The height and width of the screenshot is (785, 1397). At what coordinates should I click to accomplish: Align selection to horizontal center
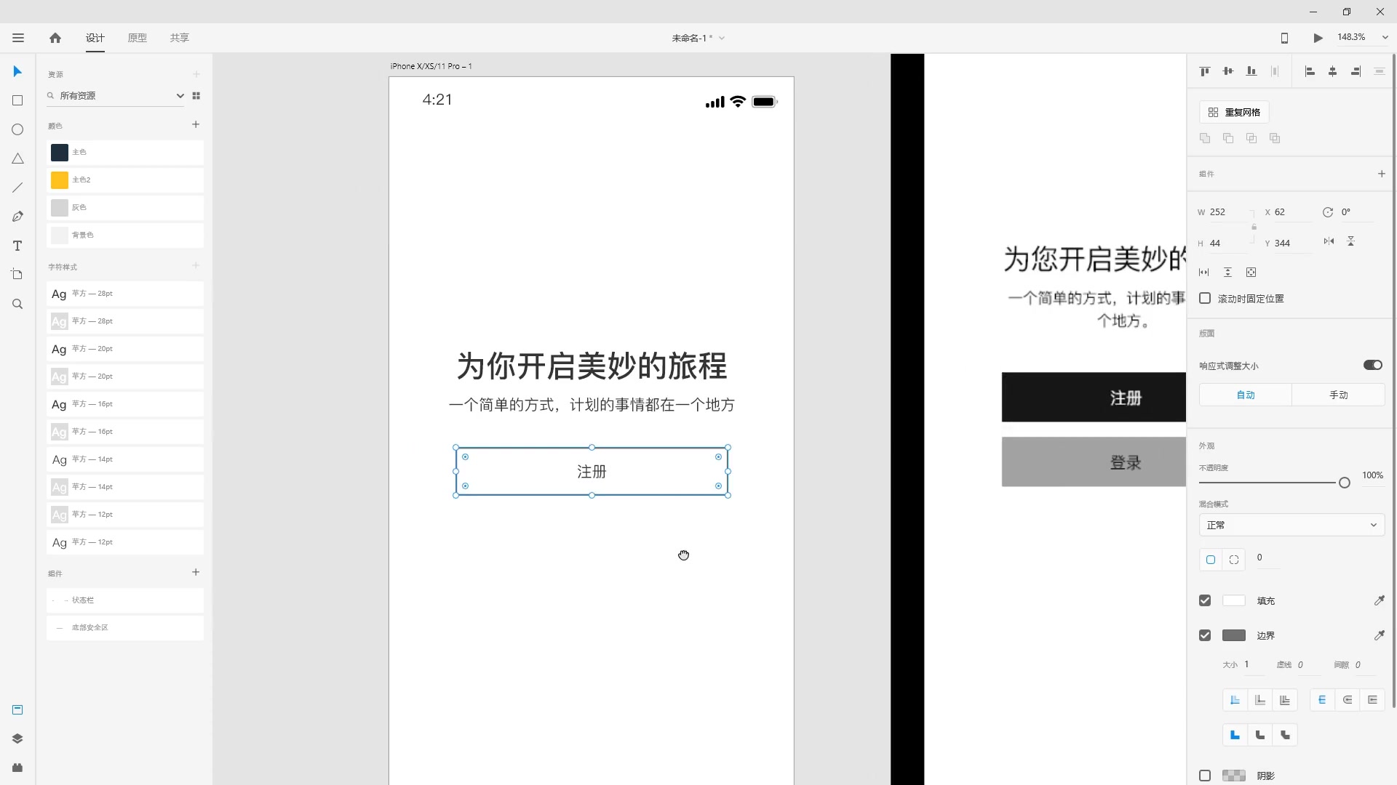[x=1333, y=71]
